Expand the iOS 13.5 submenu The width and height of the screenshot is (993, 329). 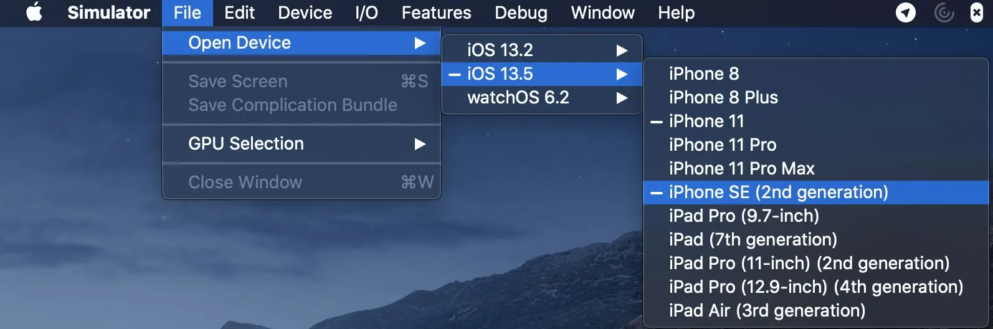(x=541, y=74)
